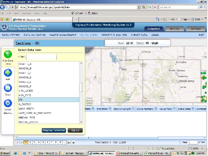Select GRADES_B in the data list
This screenshot has width=208, height=156.
pos(49,68)
